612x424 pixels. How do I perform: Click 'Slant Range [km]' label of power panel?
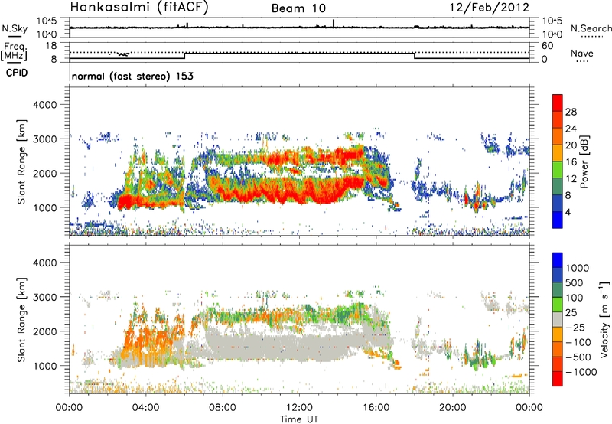click(21, 161)
